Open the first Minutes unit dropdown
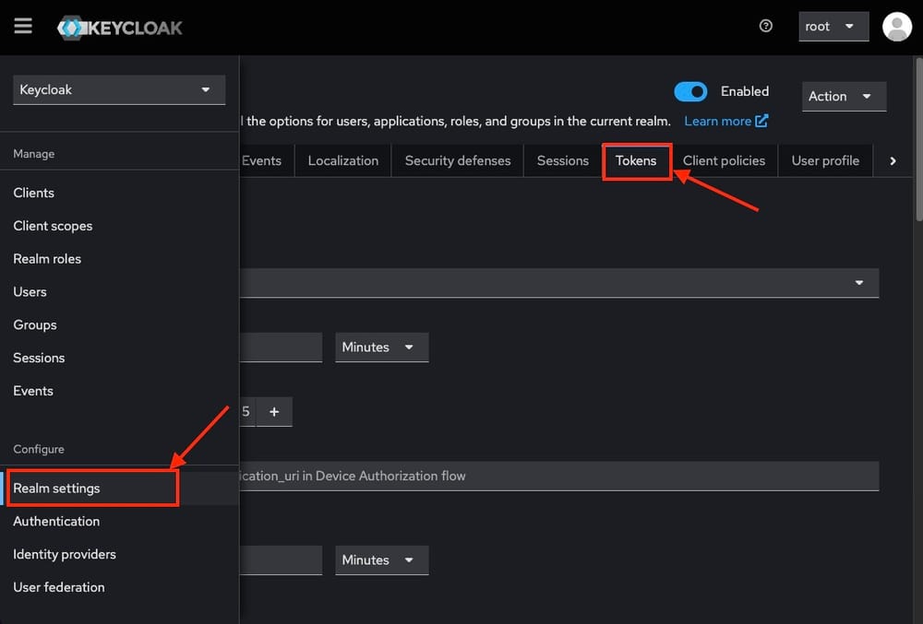Viewport: 923px width, 624px height. (x=381, y=347)
